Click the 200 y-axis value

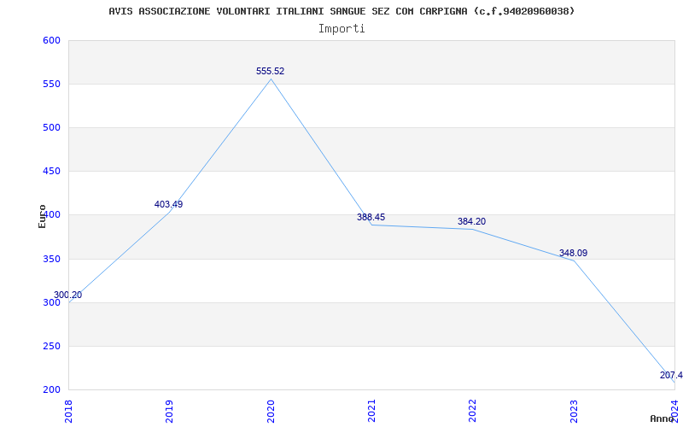[x=51, y=390]
